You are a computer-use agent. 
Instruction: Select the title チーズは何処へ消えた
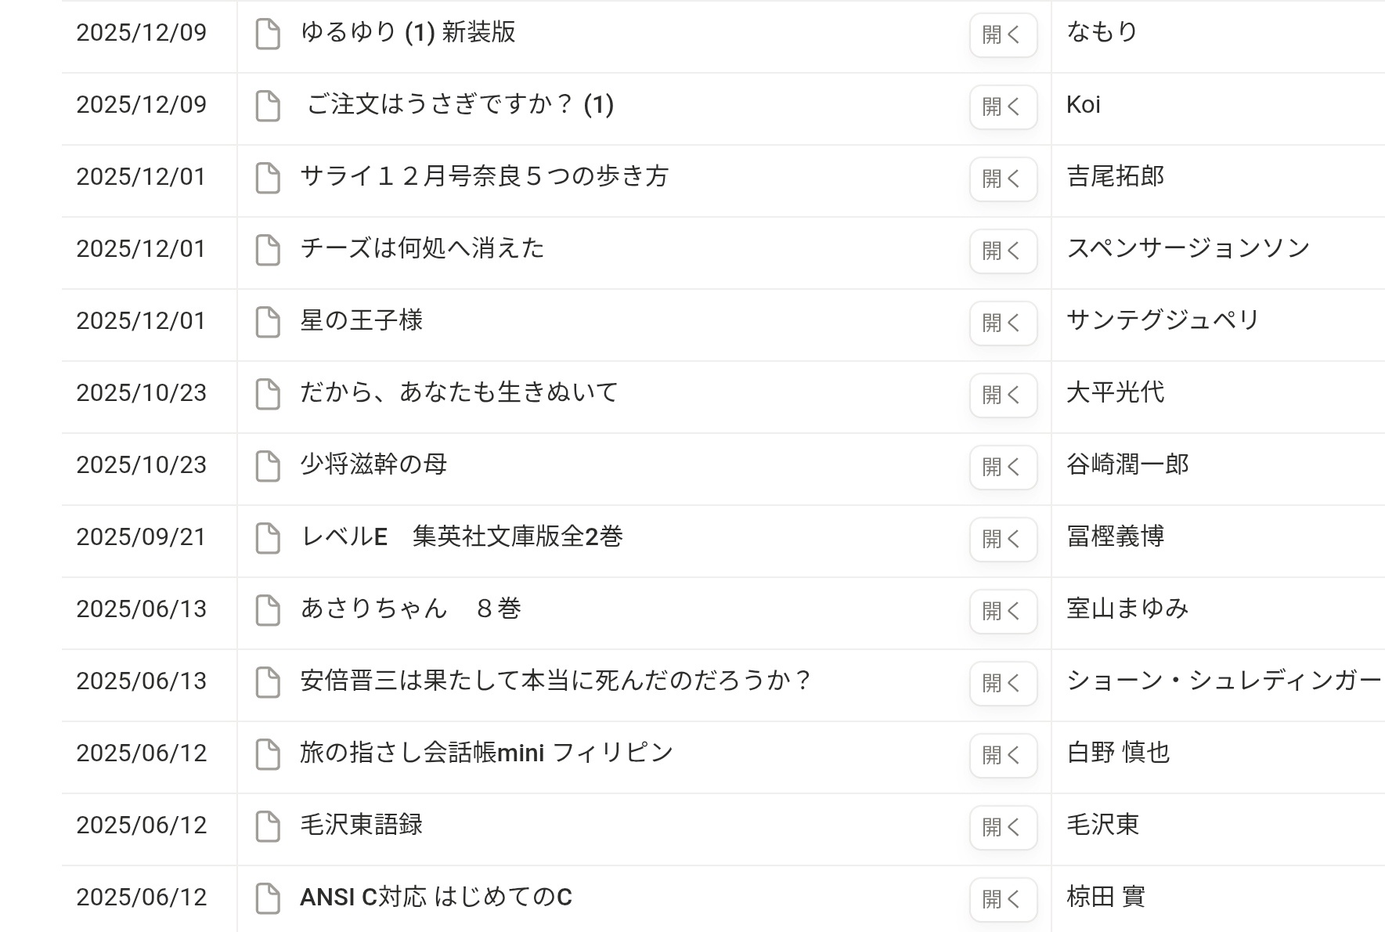tap(423, 248)
